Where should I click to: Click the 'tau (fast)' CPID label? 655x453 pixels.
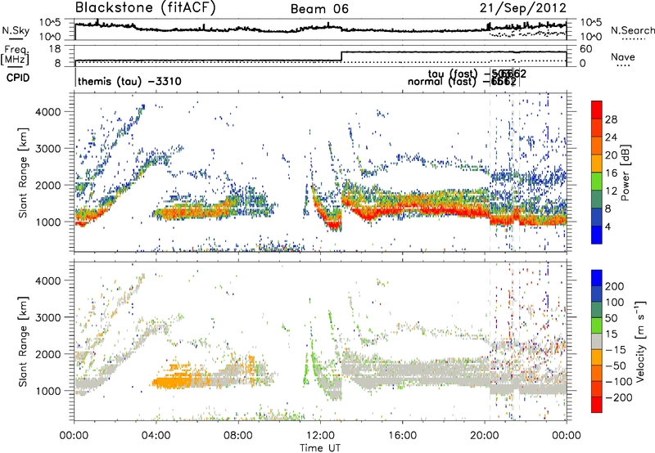pos(453,74)
